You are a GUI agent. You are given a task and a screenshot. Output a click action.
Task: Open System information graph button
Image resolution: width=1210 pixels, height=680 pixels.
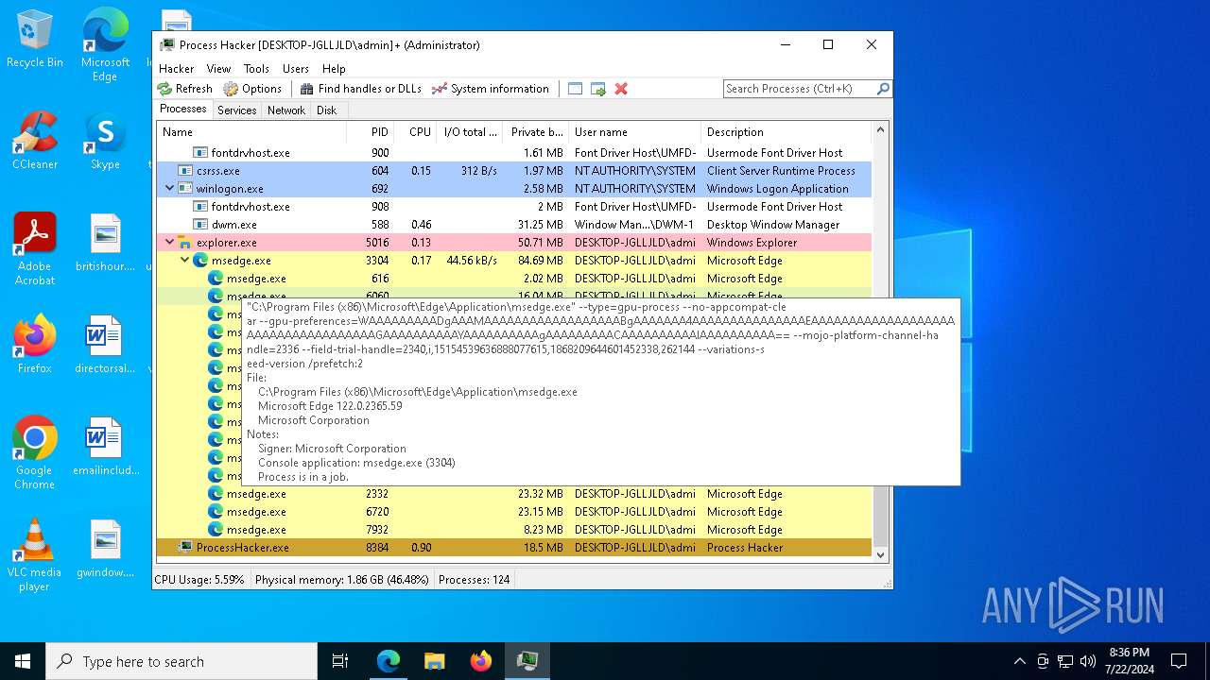tap(491, 89)
